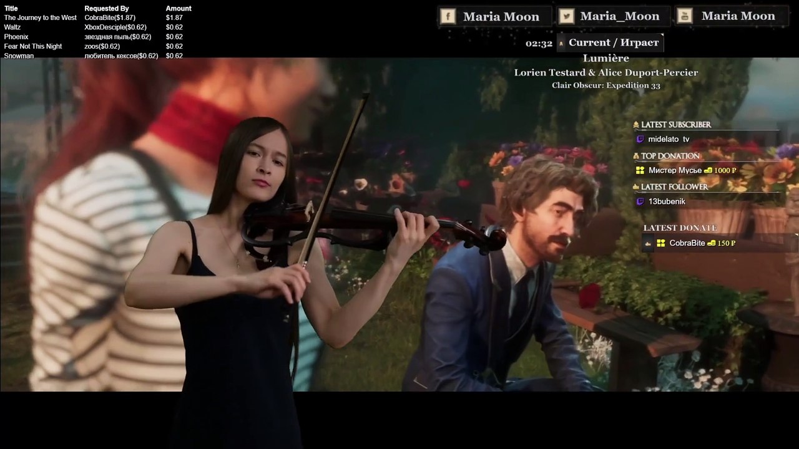Click the TOP DONATION heading

(x=670, y=156)
